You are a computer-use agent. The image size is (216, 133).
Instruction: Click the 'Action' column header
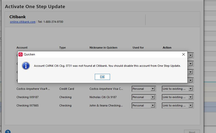coord(167,48)
